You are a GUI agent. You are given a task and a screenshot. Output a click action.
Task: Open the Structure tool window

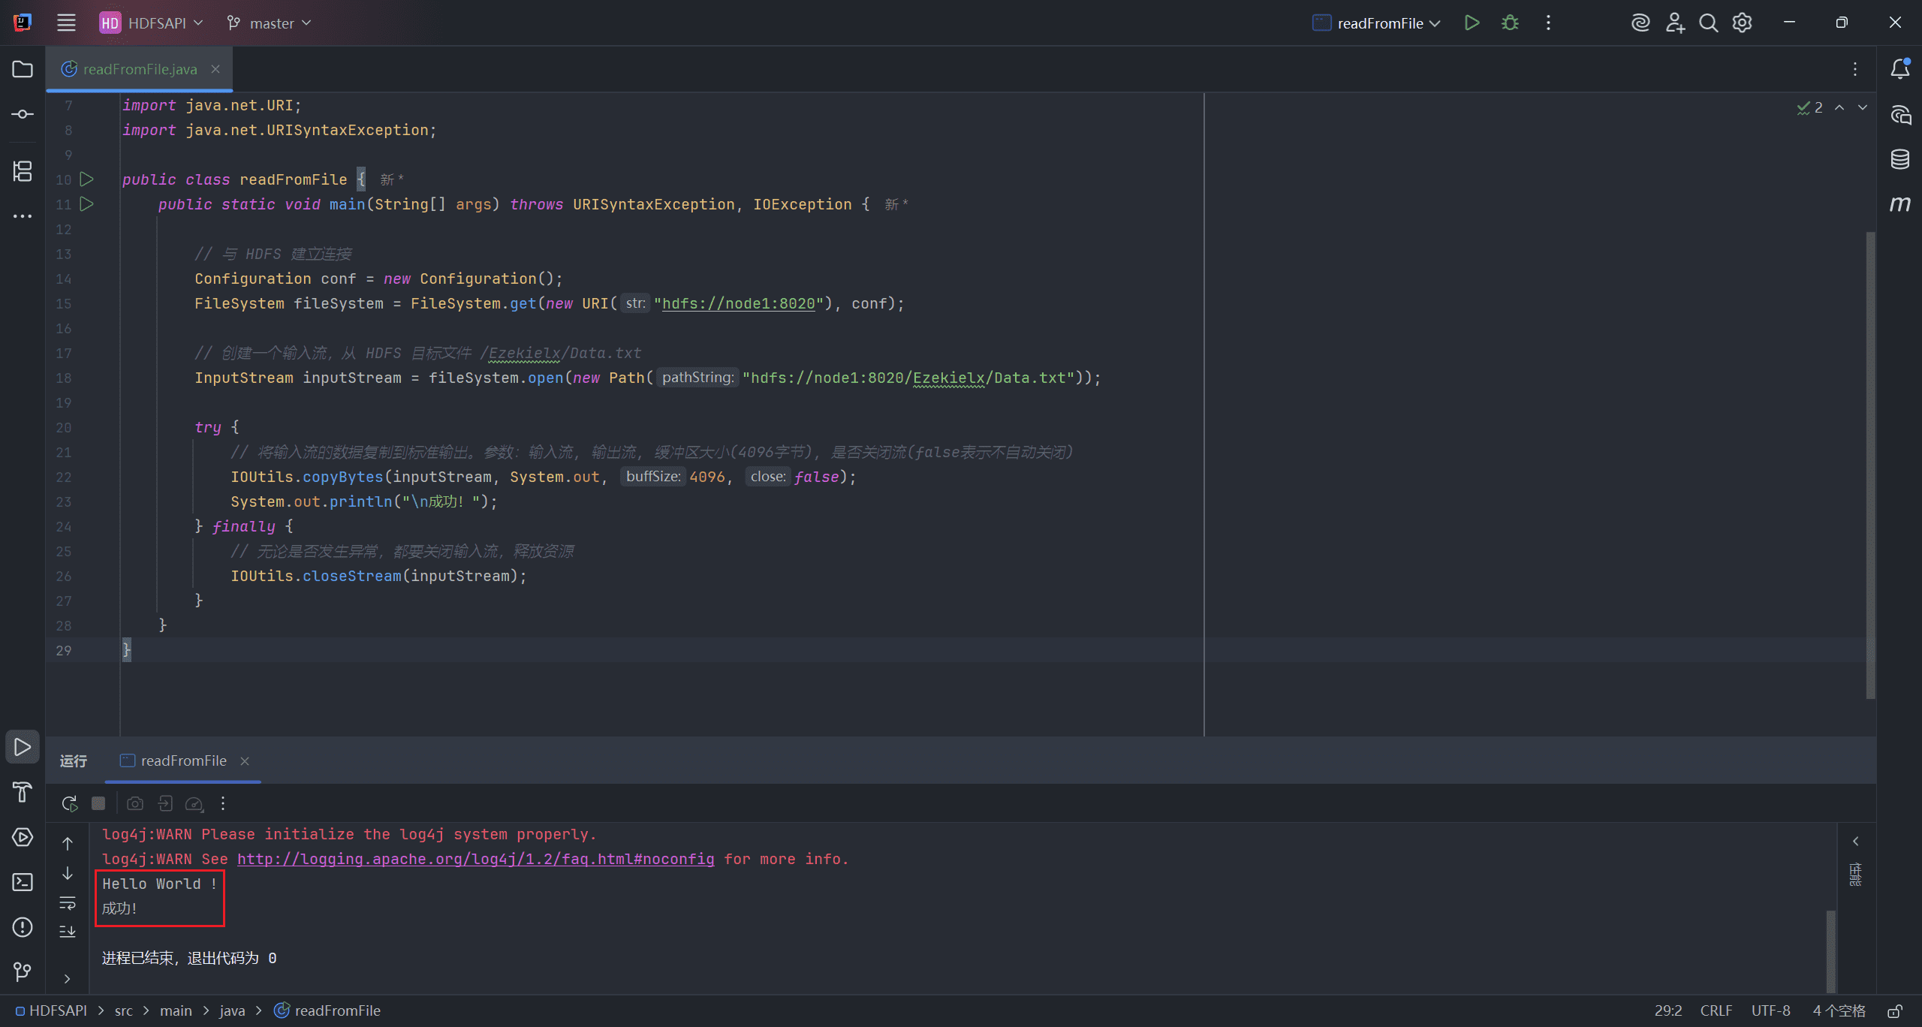coord(23,171)
